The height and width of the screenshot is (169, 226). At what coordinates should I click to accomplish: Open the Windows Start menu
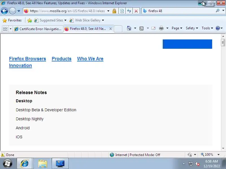8,164
